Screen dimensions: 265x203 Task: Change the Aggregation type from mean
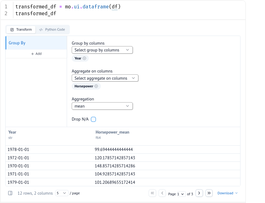[102, 106]
